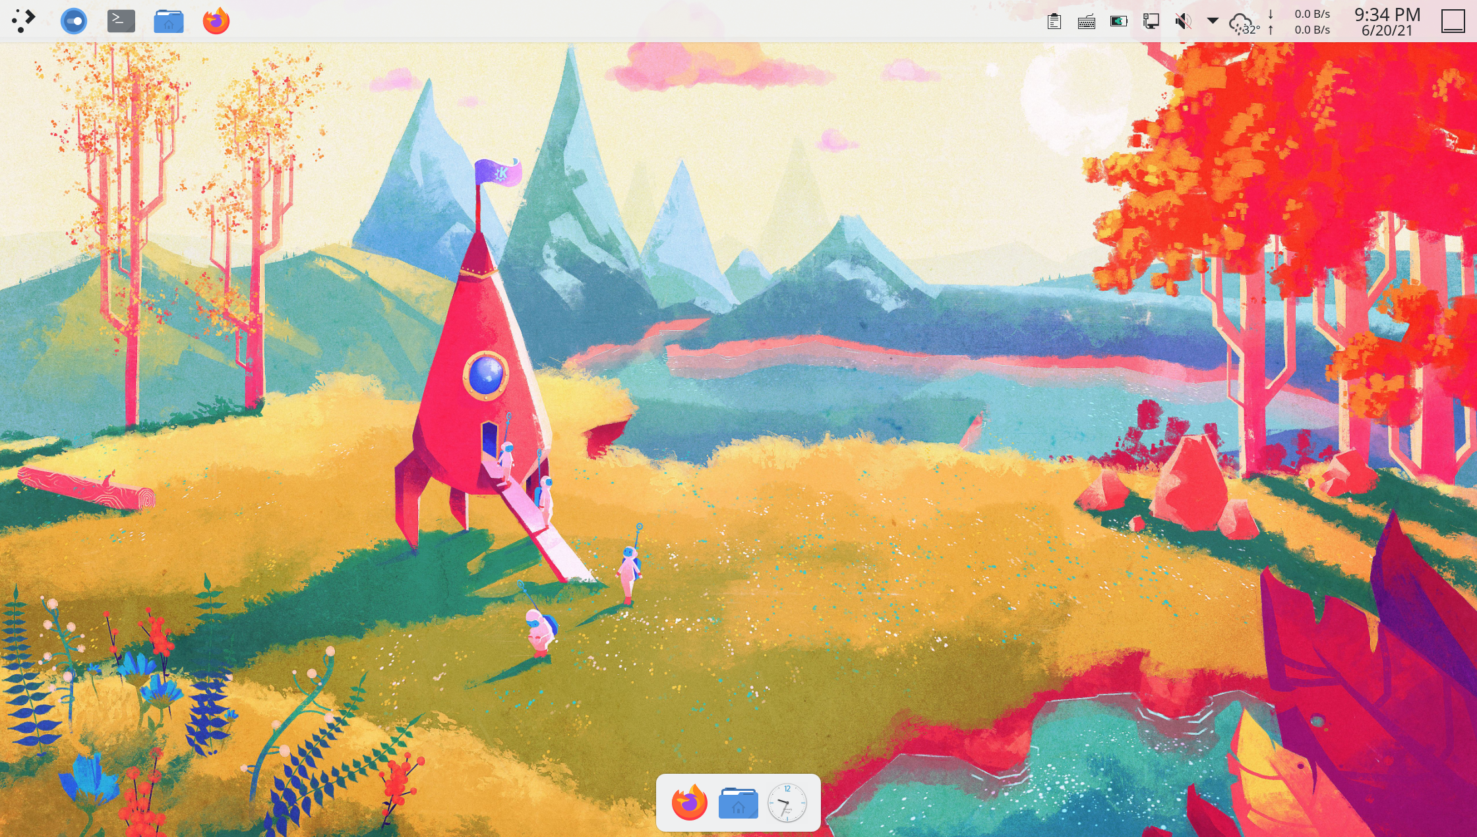Click the date 6/20/21

point(1387,31)
